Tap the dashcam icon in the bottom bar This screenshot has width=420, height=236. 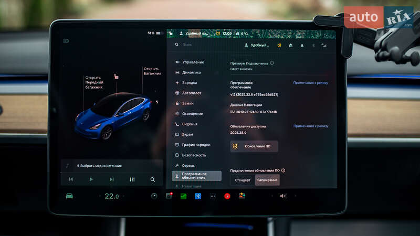tap(169, 196)
